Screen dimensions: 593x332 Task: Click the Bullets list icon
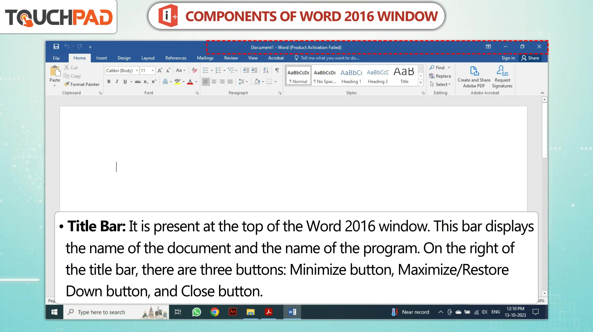[206, 71]
